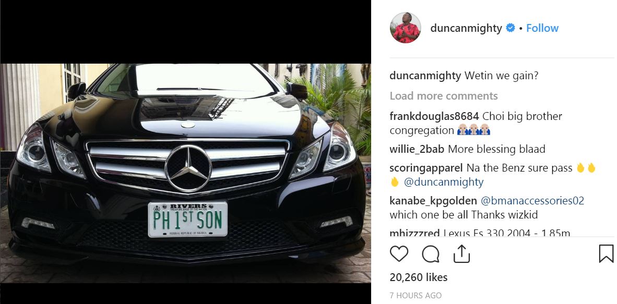
Task: Click the share upload icon
Action: [461, 253]
